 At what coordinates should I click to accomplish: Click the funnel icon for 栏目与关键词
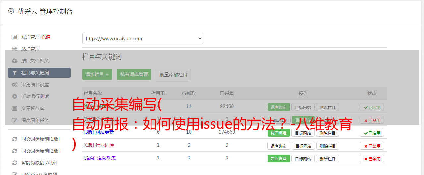point(14,73)
